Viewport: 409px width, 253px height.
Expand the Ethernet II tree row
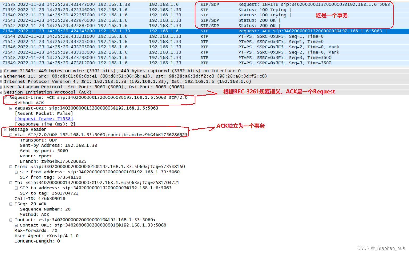pos(1,76)
